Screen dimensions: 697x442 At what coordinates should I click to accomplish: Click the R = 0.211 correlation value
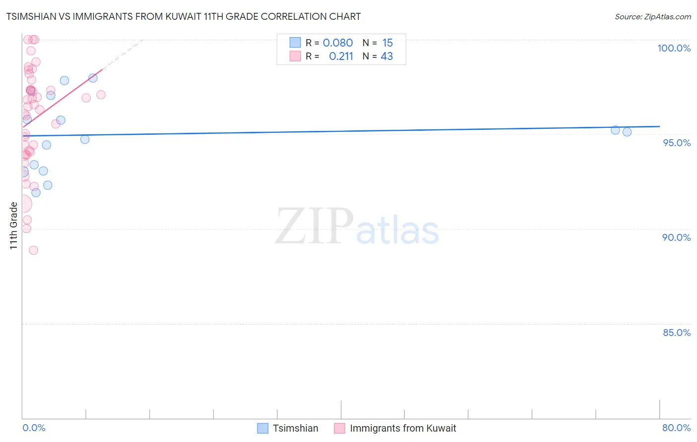tap(341, 56)
